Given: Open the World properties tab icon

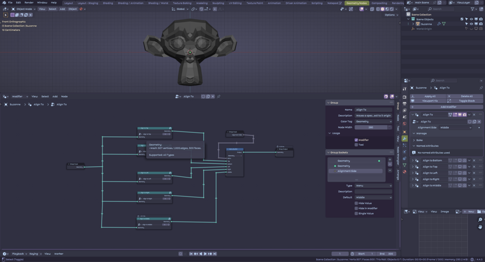Looking at the screenshot, I should [x=404, y=124].
